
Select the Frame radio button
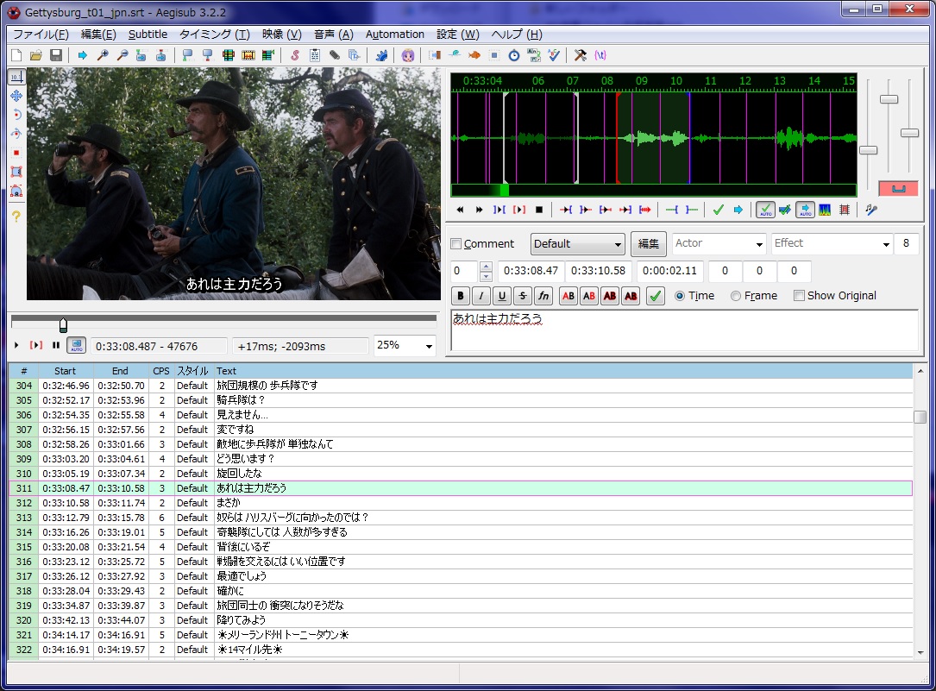click(736, 296)
